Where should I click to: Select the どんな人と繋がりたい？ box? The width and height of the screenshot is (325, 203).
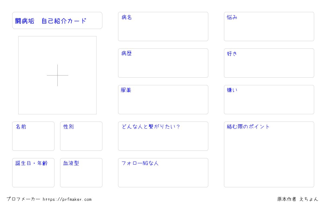click(x=163, y=136)
